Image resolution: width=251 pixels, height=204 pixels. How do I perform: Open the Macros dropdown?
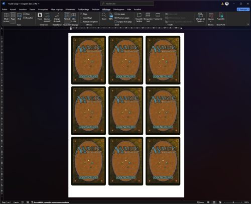point(211,18)
